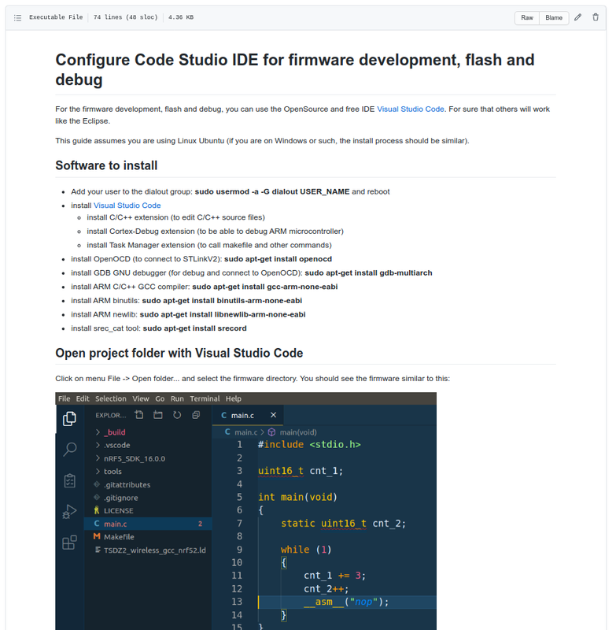Screen dimensions: 616x630
Task: Select LICENSE file in explorer
Action: click(x=148, y=510)
